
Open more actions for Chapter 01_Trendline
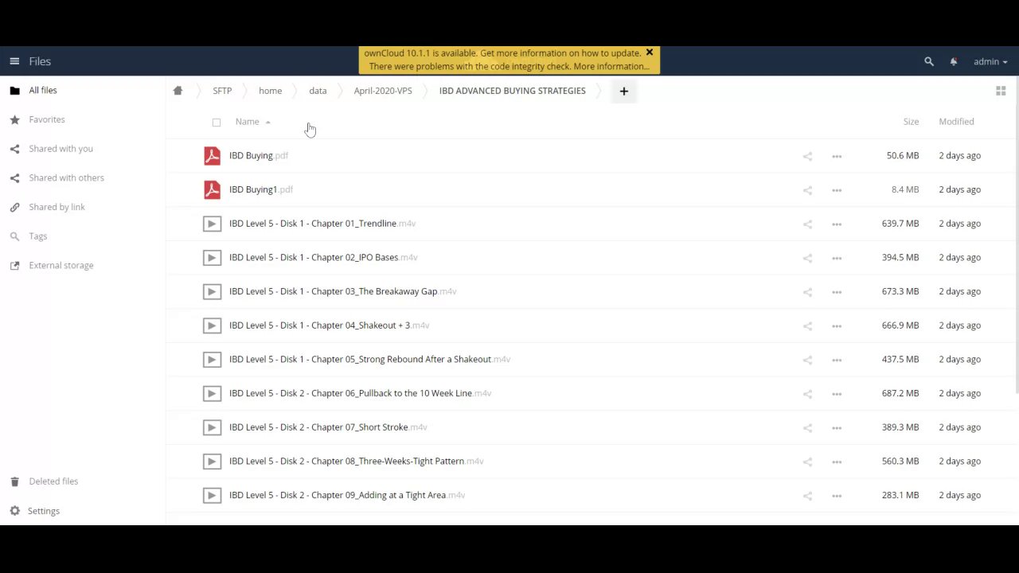(837, 224)
